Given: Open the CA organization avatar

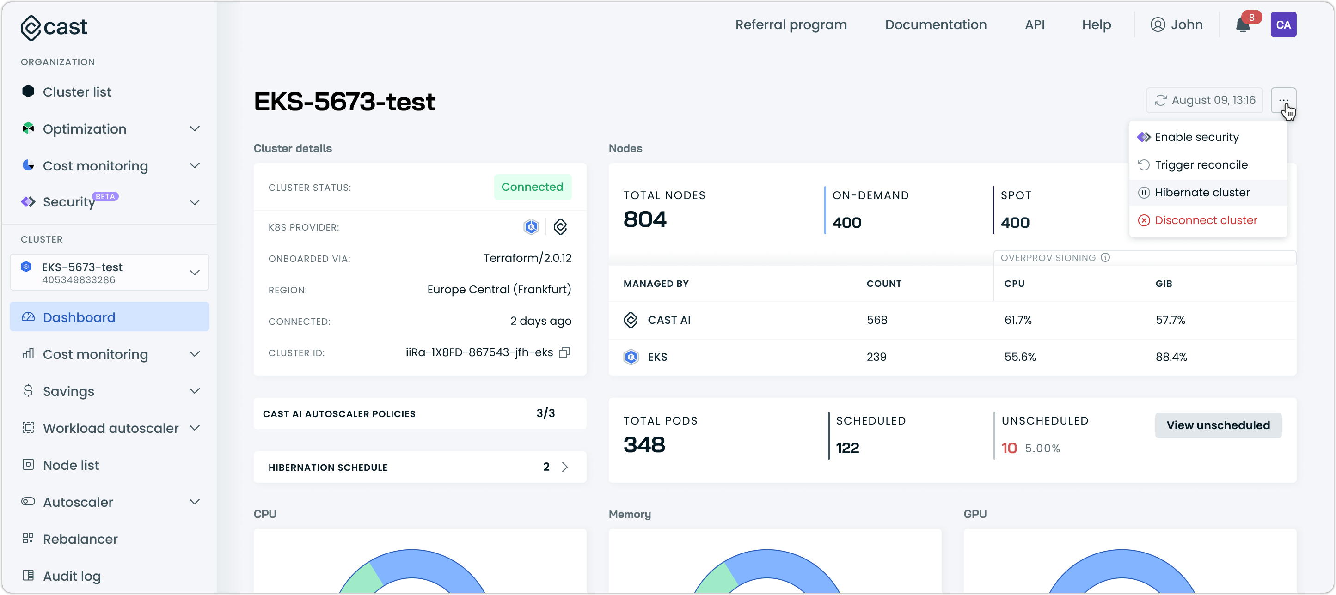Looking at the screenshot, I should [1283, 25].
